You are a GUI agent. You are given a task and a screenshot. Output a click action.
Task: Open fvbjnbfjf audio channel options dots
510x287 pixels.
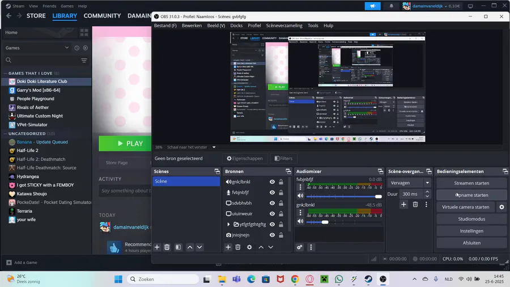pos(300,187)
